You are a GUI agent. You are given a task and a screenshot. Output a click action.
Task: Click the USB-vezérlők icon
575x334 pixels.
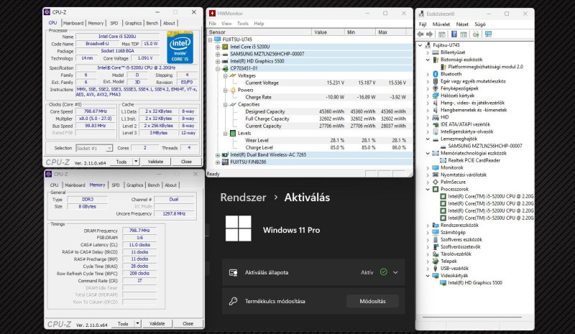tap(436, 269)
